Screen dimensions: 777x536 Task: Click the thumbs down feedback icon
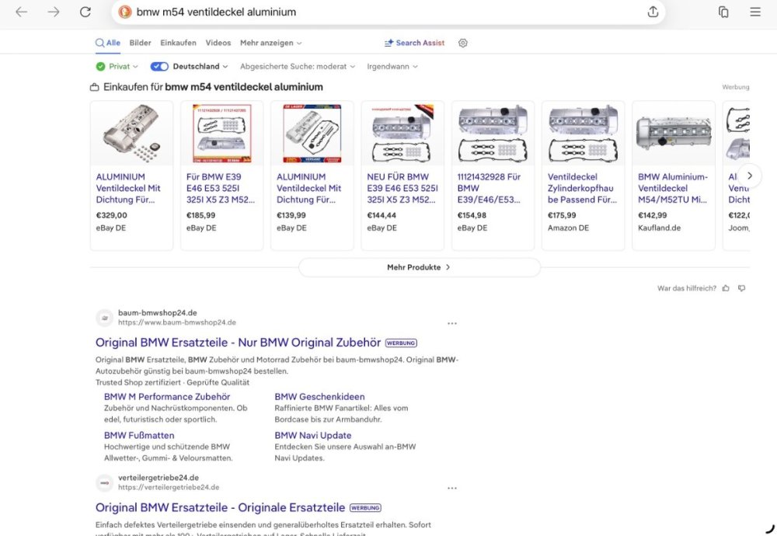pos(742,288)
